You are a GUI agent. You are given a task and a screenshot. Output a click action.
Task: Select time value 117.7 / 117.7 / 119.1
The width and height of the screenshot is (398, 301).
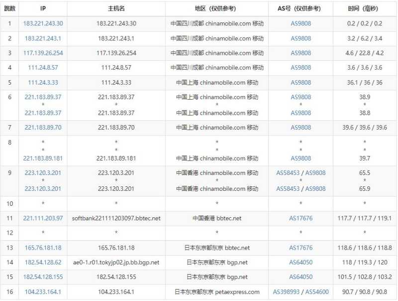[x=365, y=218]
